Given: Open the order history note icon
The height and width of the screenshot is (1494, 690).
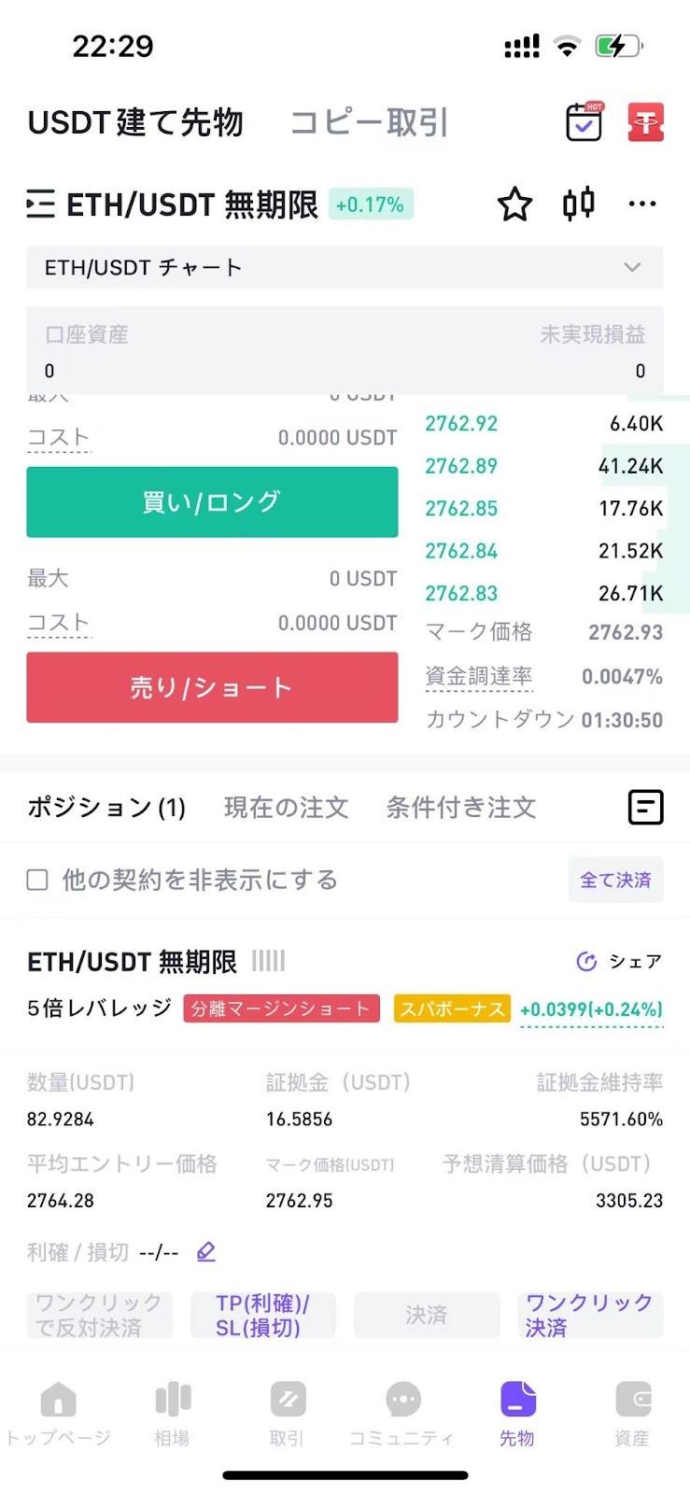Looking at the screenshot, I should click(x=645, y=807).
